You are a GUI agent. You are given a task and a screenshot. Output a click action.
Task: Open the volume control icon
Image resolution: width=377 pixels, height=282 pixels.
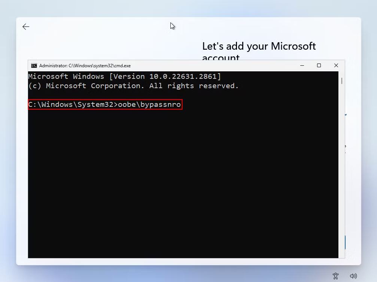click(x=353, y=276)
